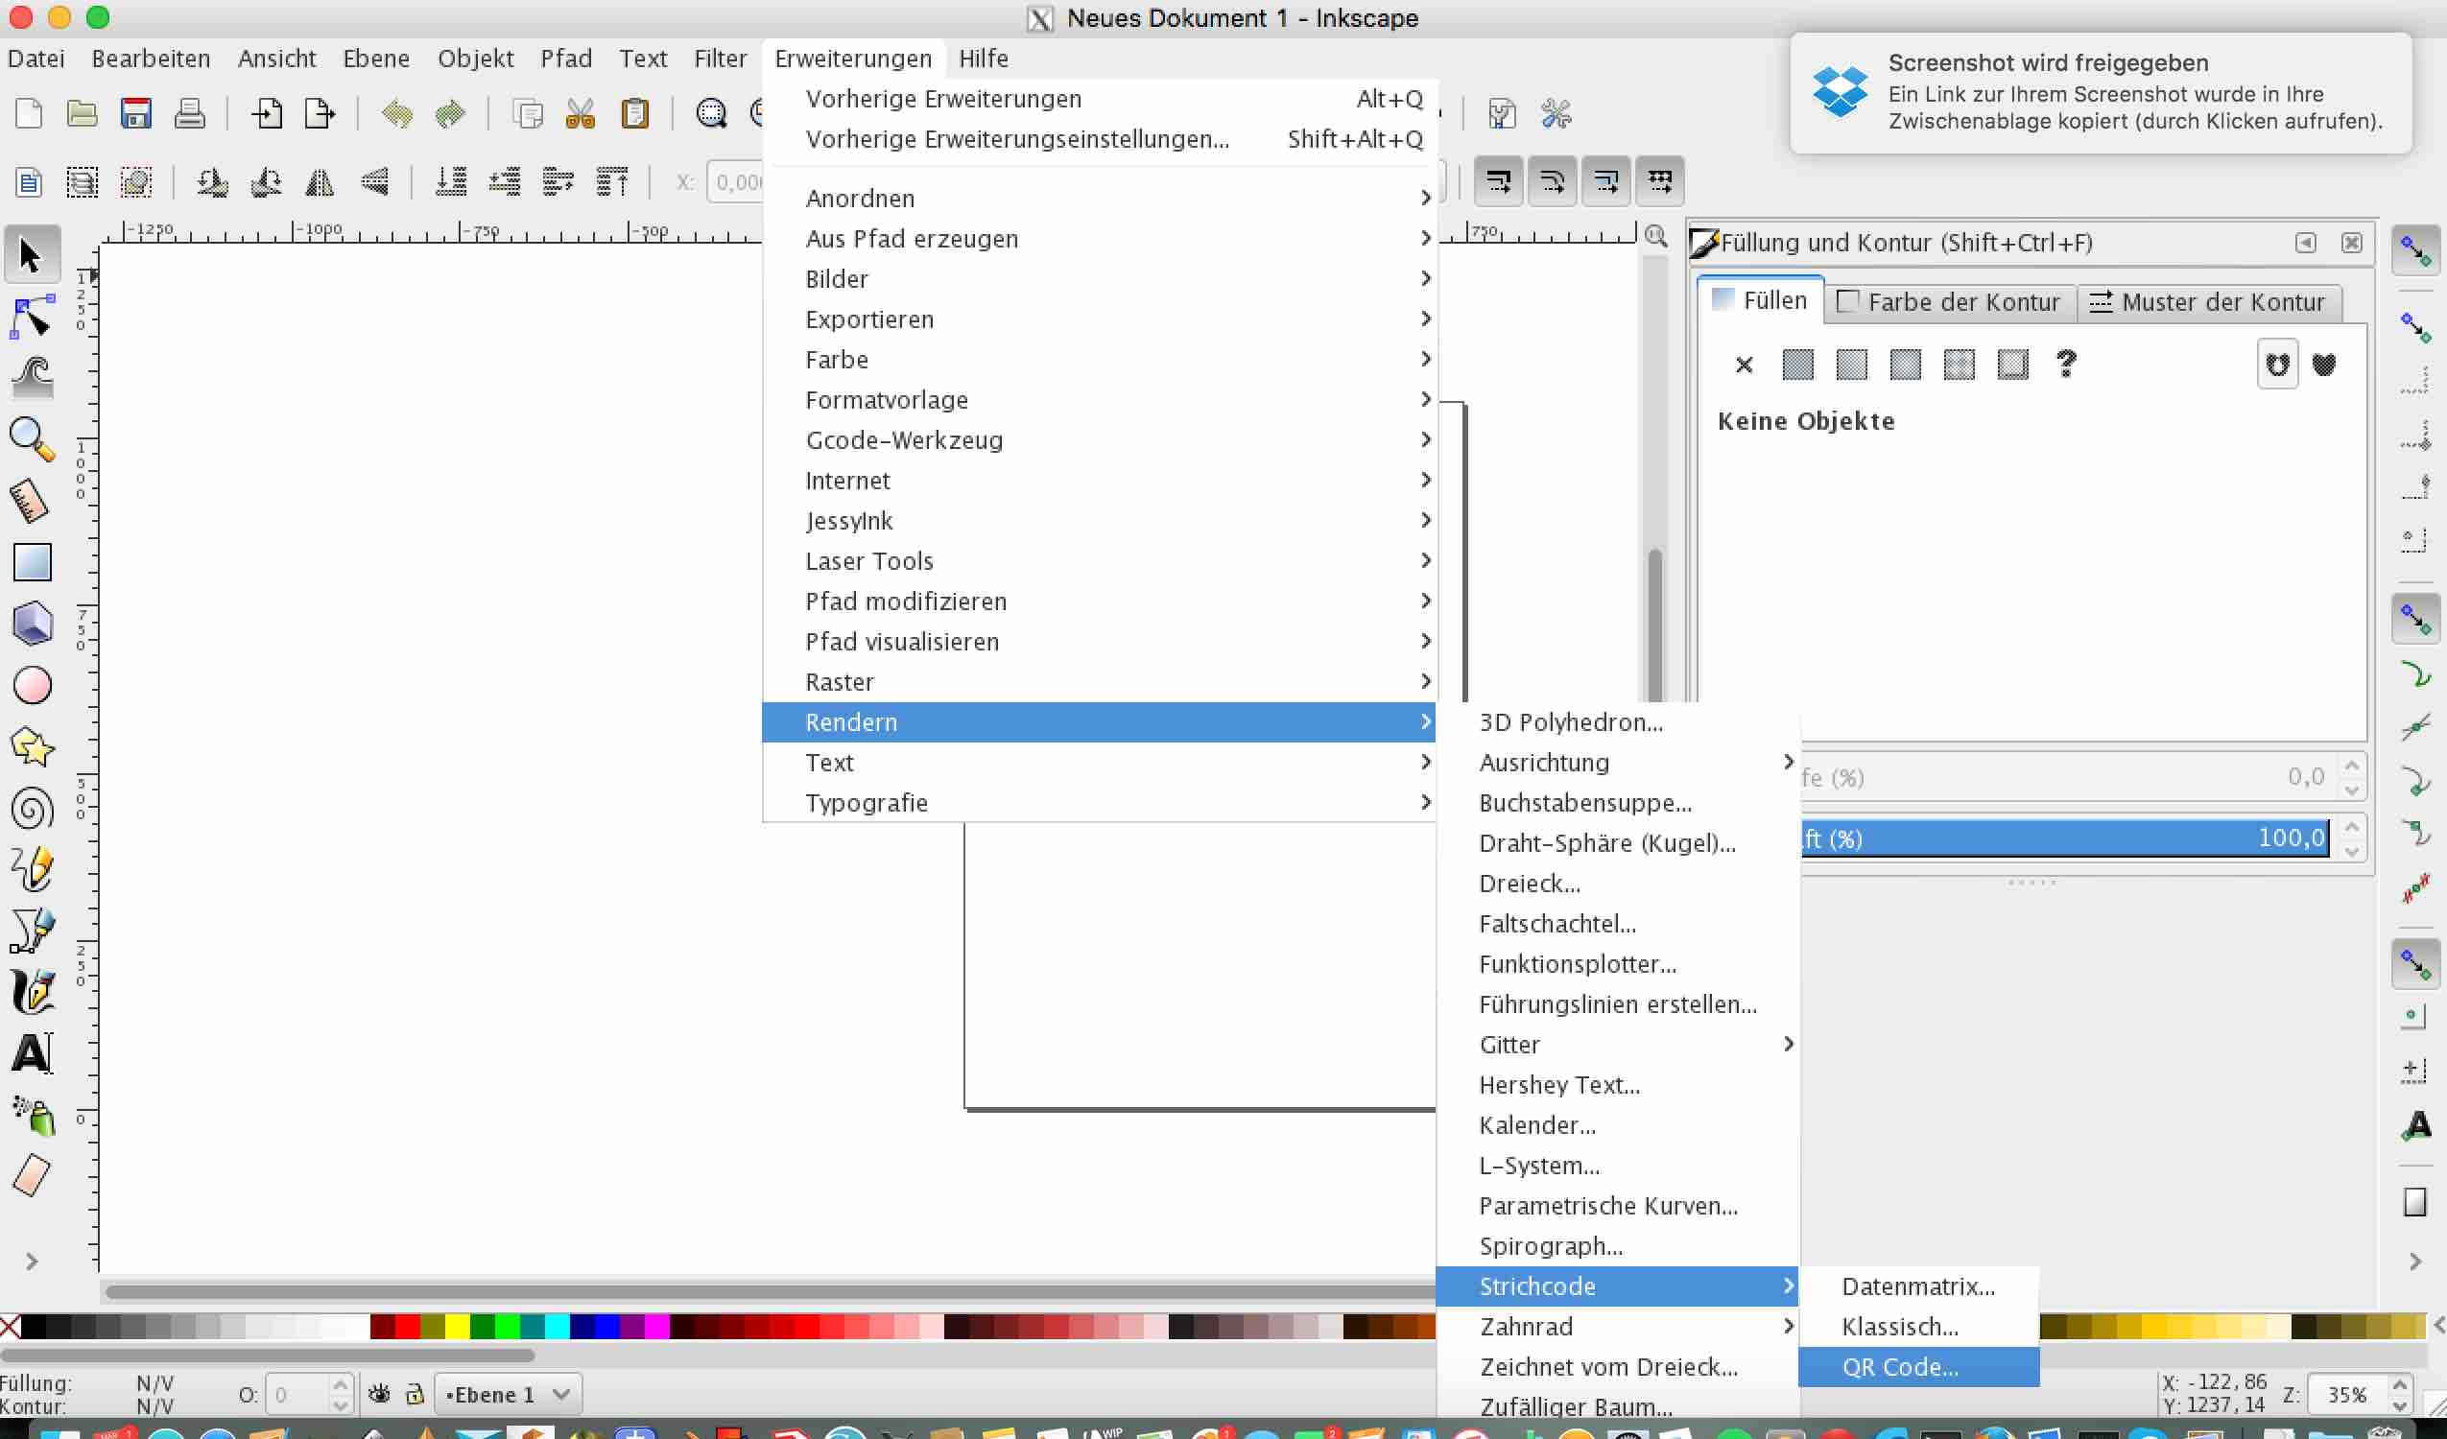The width and height of the screenshot is (2447, 1439).
Task: Pick the cyan palette swatch
Action: pyautogui.click(x=558, y=1327)
